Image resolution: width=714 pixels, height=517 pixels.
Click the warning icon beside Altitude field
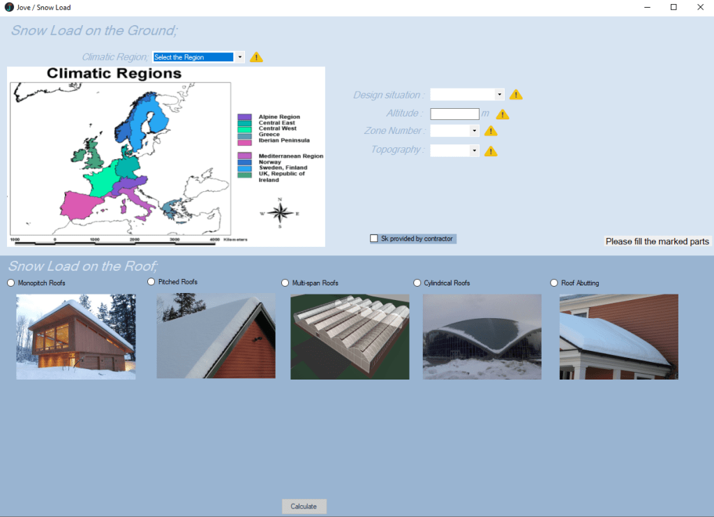(503, 114)
